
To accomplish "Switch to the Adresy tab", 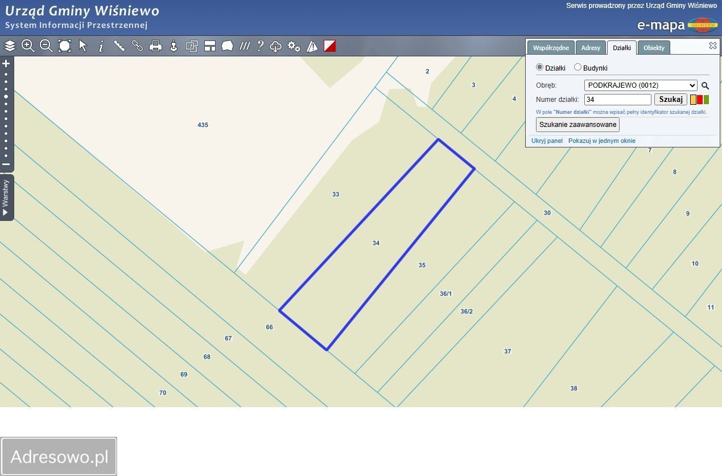I will point(591,48).
